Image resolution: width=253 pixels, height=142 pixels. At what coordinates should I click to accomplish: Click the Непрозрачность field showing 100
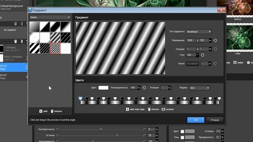(x=134, y=88)
